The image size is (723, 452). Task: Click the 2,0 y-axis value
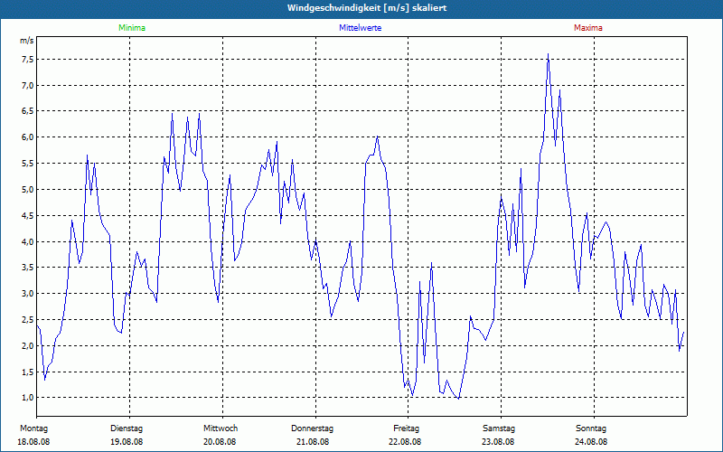26,346
